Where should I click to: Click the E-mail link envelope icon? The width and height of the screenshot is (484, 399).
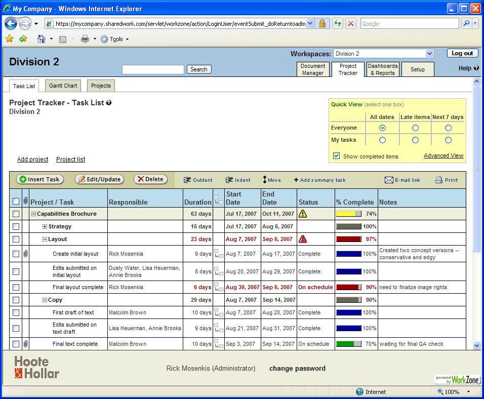point(389,180)
